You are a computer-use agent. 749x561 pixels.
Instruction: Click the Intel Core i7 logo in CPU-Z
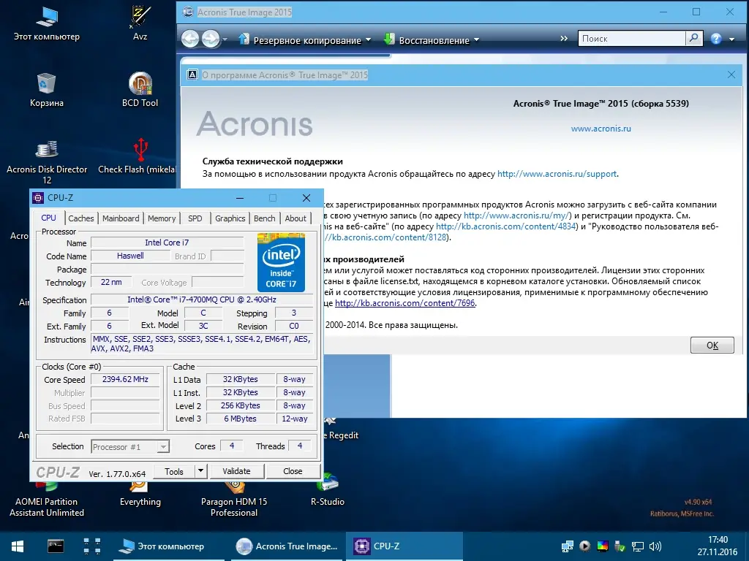pyautogui.click(x=281, y=262)
